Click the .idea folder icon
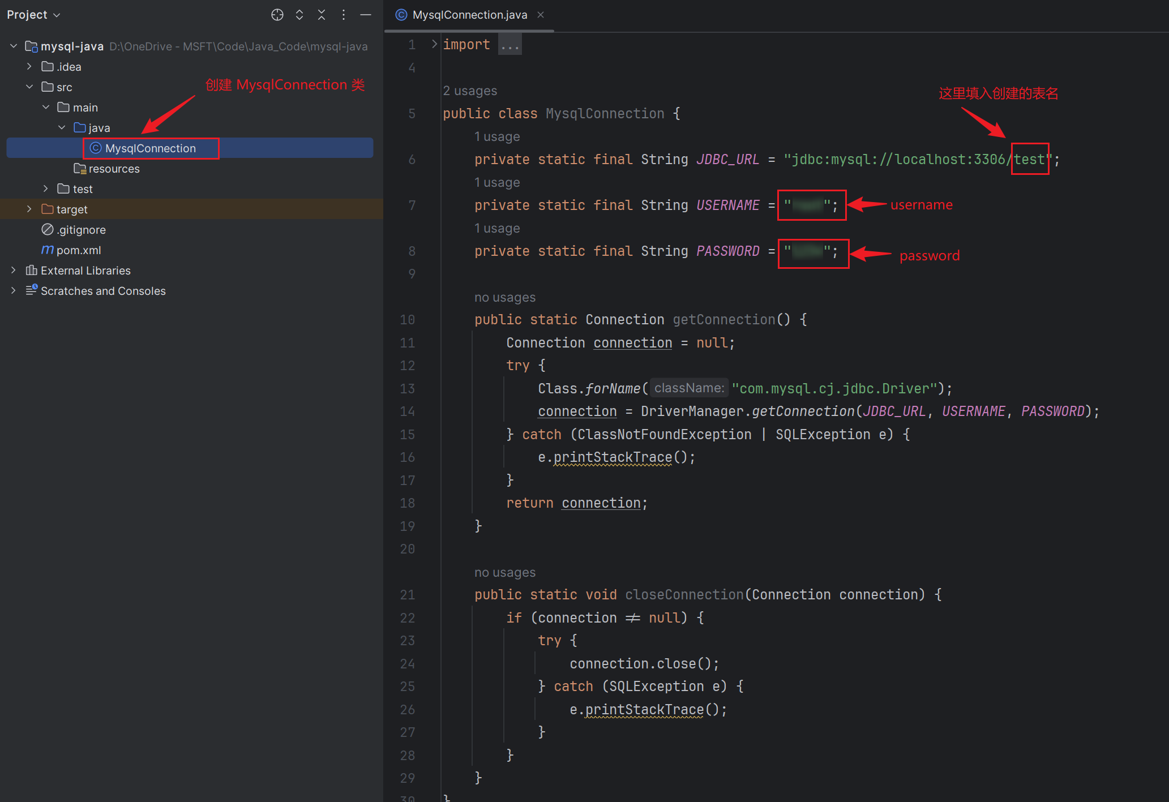The height and width of the screenshot is (802, 1169). click(48, 66)
